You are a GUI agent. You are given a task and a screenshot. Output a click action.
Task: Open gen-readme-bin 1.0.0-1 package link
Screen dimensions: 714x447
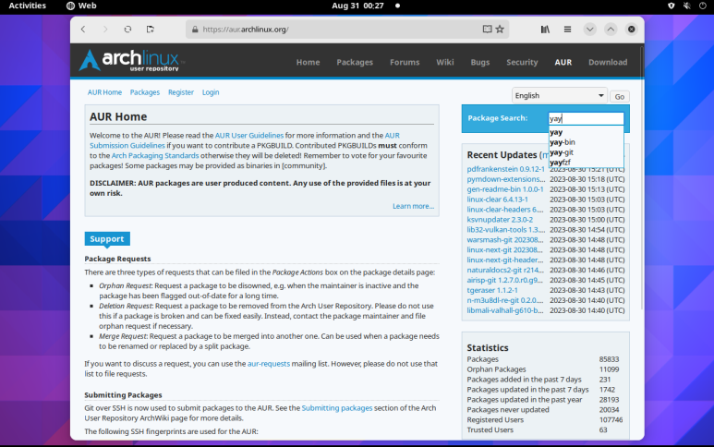505,189
